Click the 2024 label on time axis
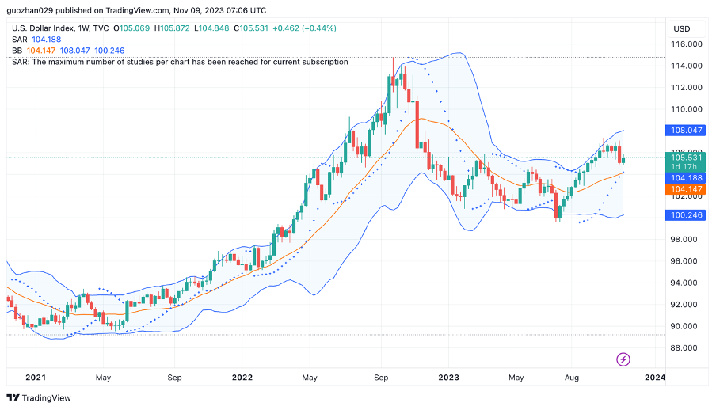The width and height of the screenshot is (716, 410). [655, 378]
